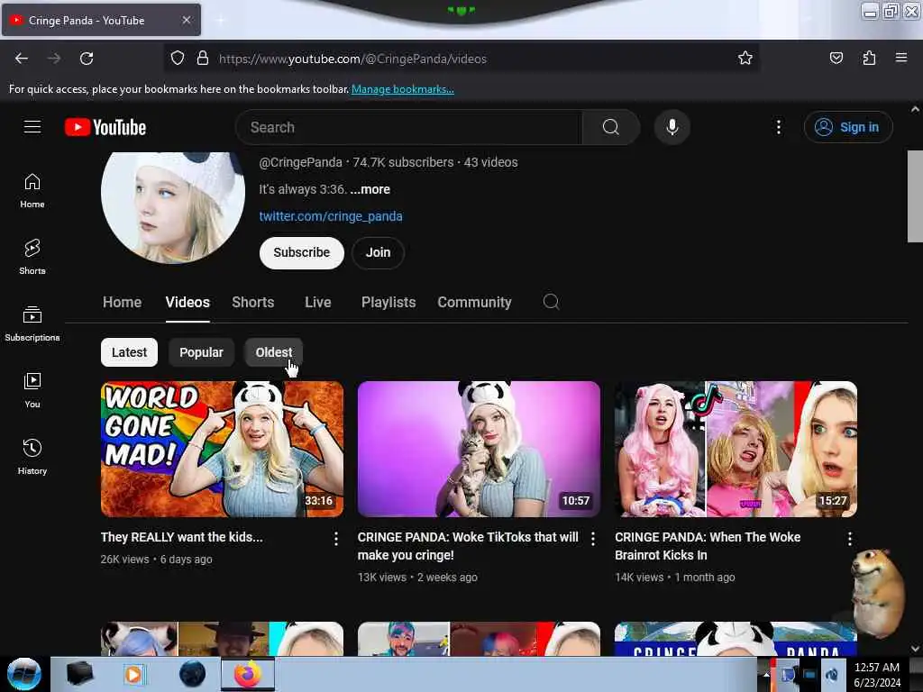Switch to the Community tab

[474, 303]
